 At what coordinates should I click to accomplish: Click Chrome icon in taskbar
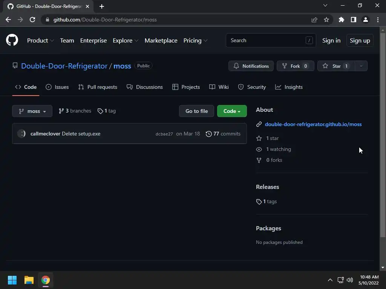click(x=46, y=280)
